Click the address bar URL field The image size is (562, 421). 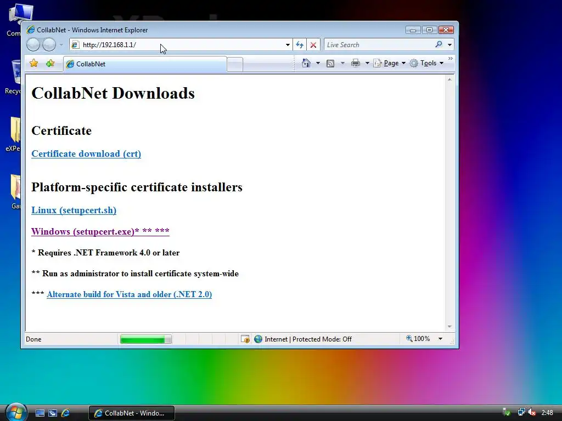[x=177, y=45]
